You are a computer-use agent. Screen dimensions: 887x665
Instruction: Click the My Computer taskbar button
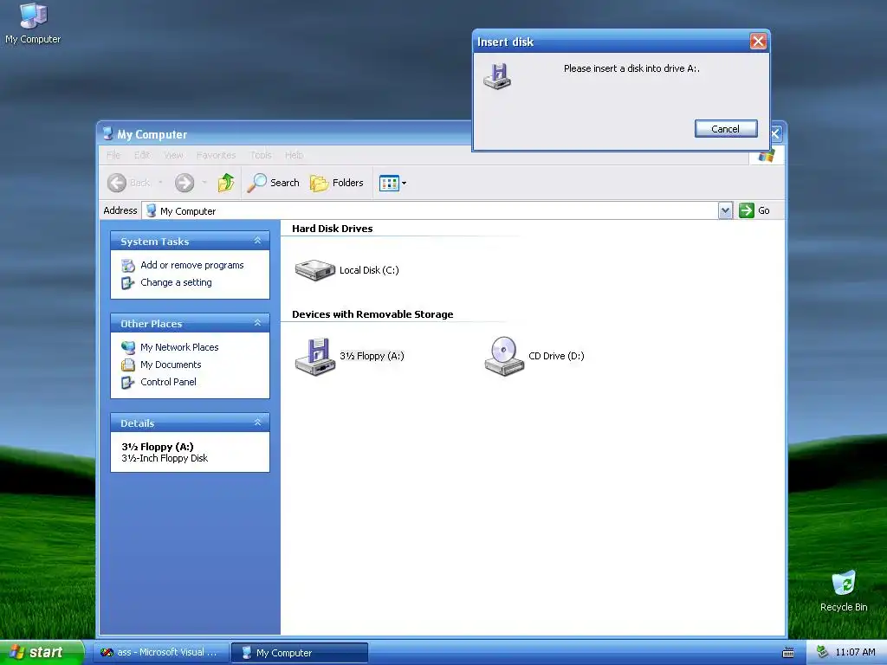tap(300, 653)
